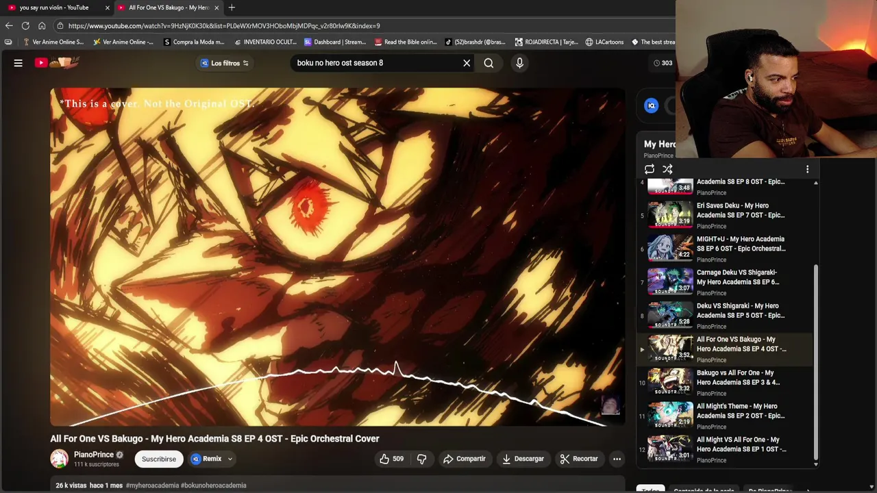The height and width of the screenshot is (493, 877).
Task: Select current 'All For One VS Bakugo' playlist item
Action: [726, 349]
